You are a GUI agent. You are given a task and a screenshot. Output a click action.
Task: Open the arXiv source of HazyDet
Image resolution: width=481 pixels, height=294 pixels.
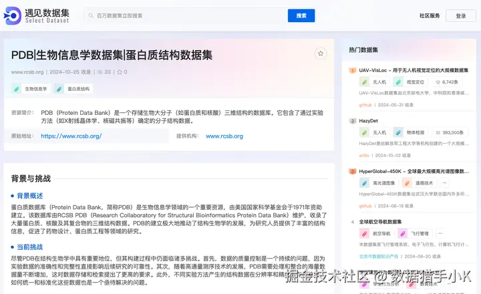point(364,155)
